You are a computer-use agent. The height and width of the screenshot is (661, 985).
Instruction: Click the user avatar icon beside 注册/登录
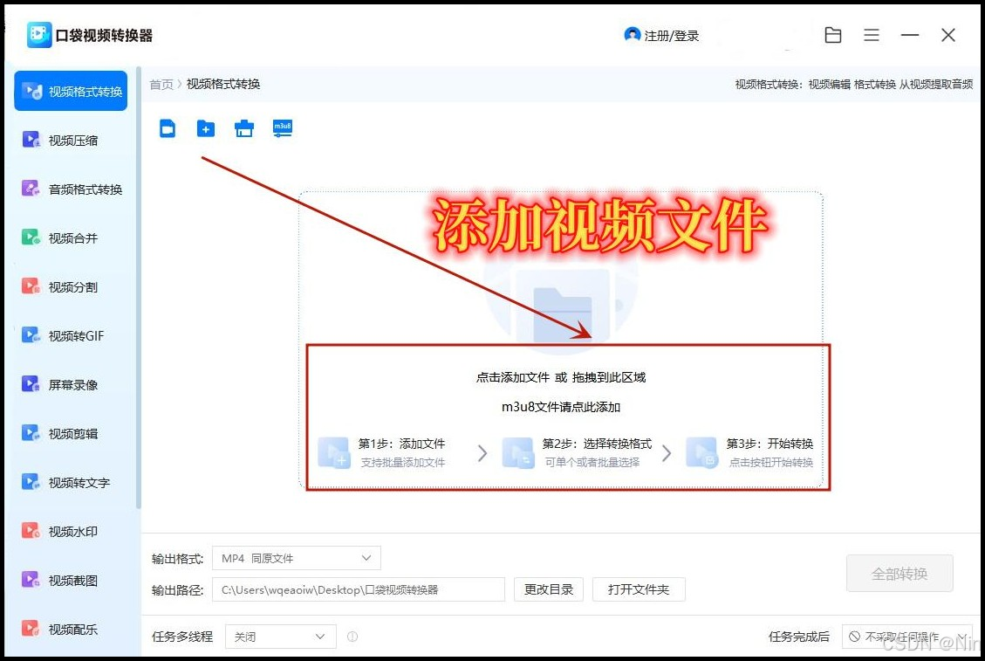(x=632, y=35)
